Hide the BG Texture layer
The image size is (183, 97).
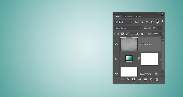(x=116, y=44)
